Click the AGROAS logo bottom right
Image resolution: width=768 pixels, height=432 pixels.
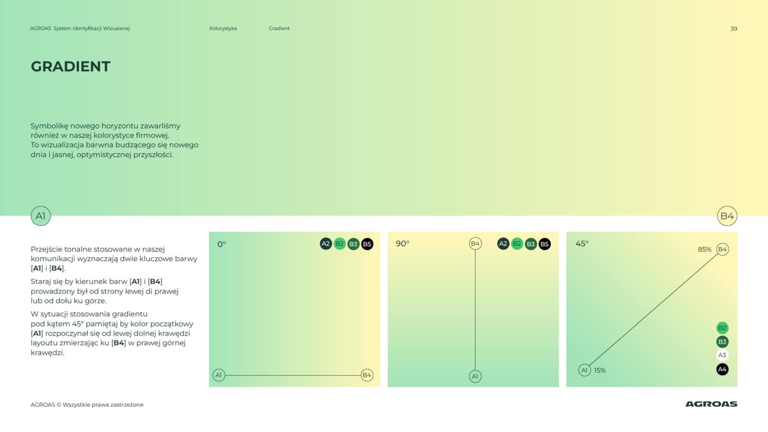(x=711, y=404)
